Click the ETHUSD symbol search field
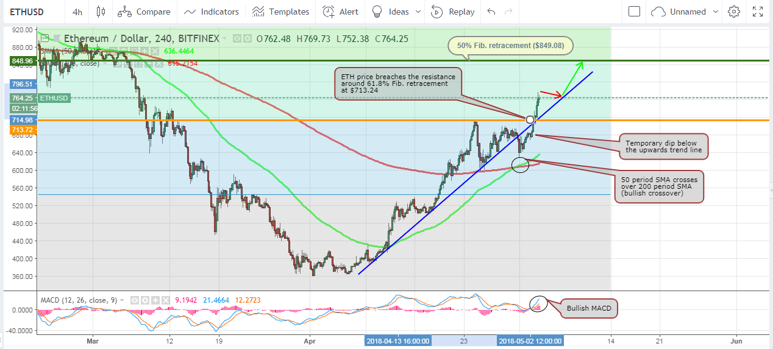 tap(32, 12)
